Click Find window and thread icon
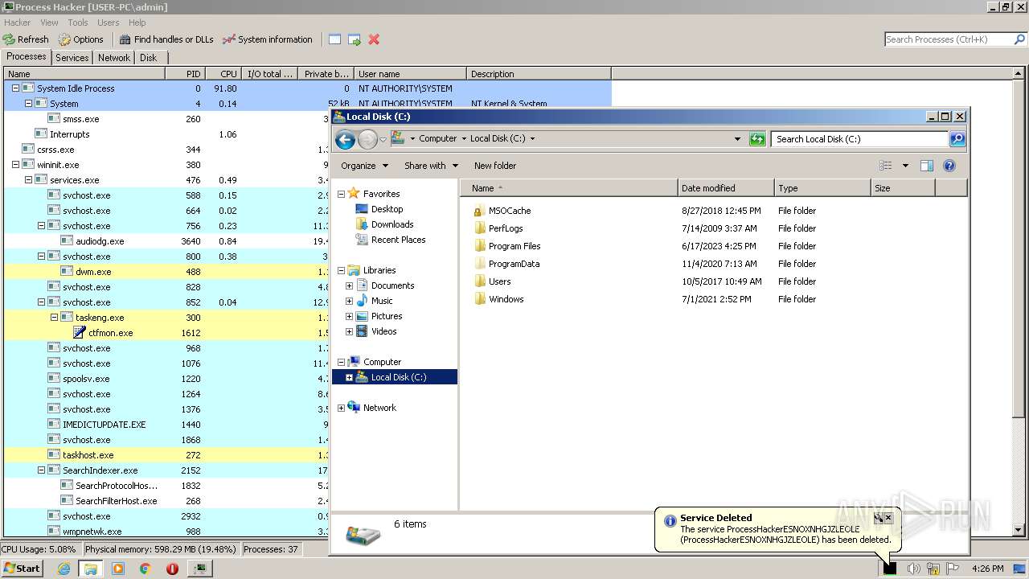 tap(355, 39)
